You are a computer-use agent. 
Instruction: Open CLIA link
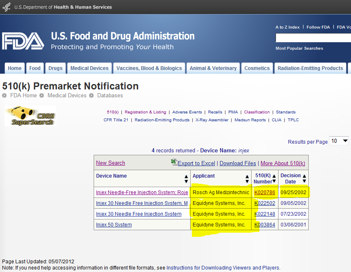[276, 120]
